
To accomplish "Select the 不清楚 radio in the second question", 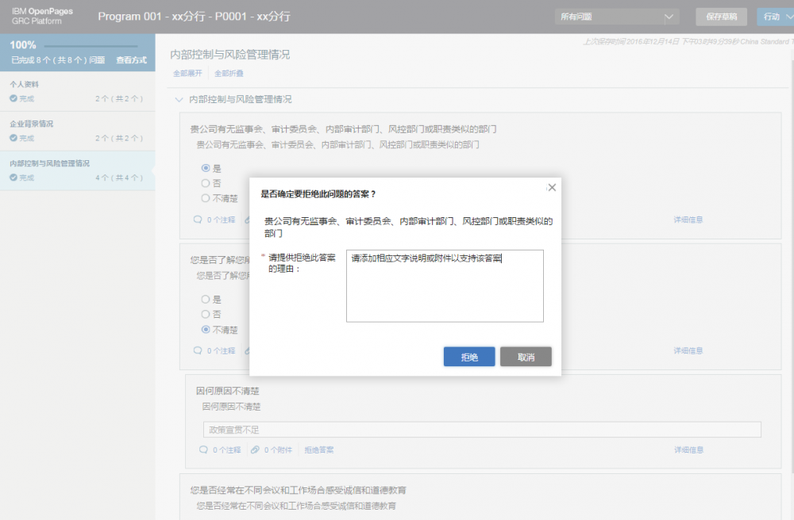I will coord(205,329).
